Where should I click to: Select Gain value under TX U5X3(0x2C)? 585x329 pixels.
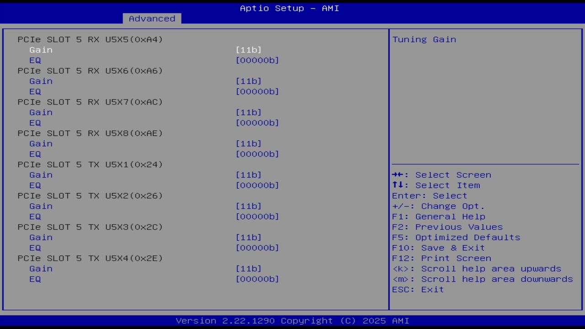pos(249,238)
